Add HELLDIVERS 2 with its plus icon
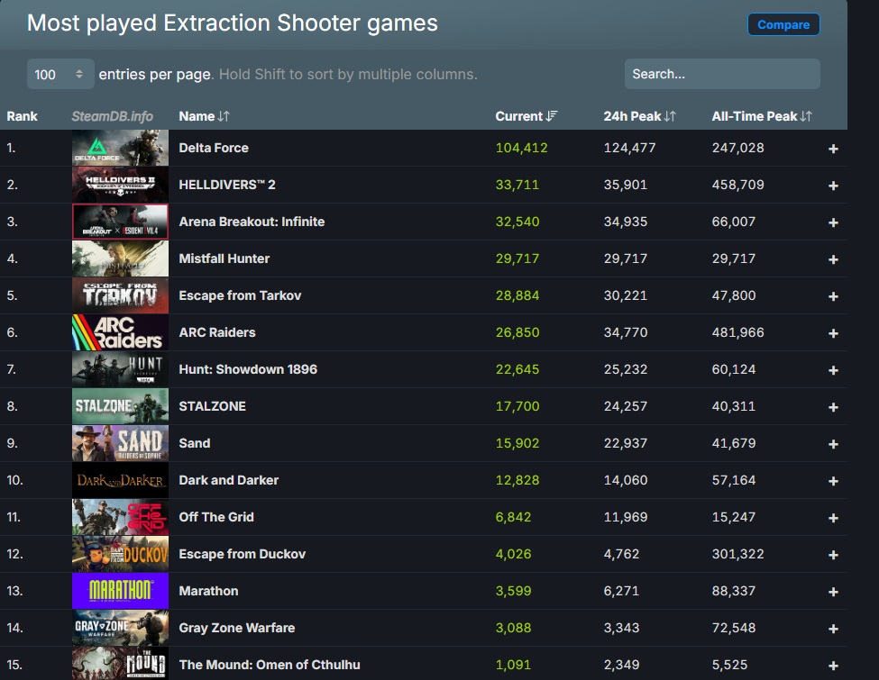 833,186
